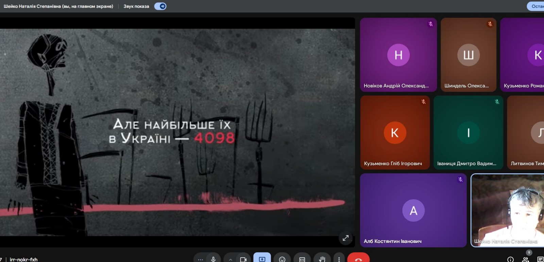Screen dimensions: 544x262
Task: Hang up with the red call button
Action: (x=358, y=259)
